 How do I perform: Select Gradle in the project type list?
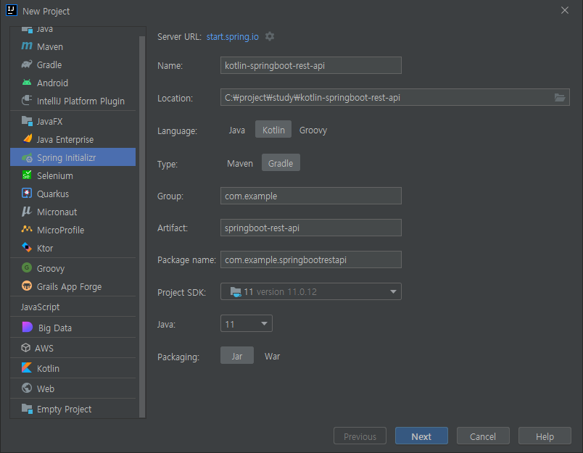pyautogui.click(x=73, y=65)
